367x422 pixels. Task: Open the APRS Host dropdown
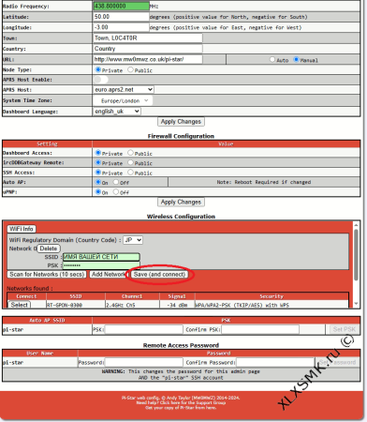[x=124, y=90]
